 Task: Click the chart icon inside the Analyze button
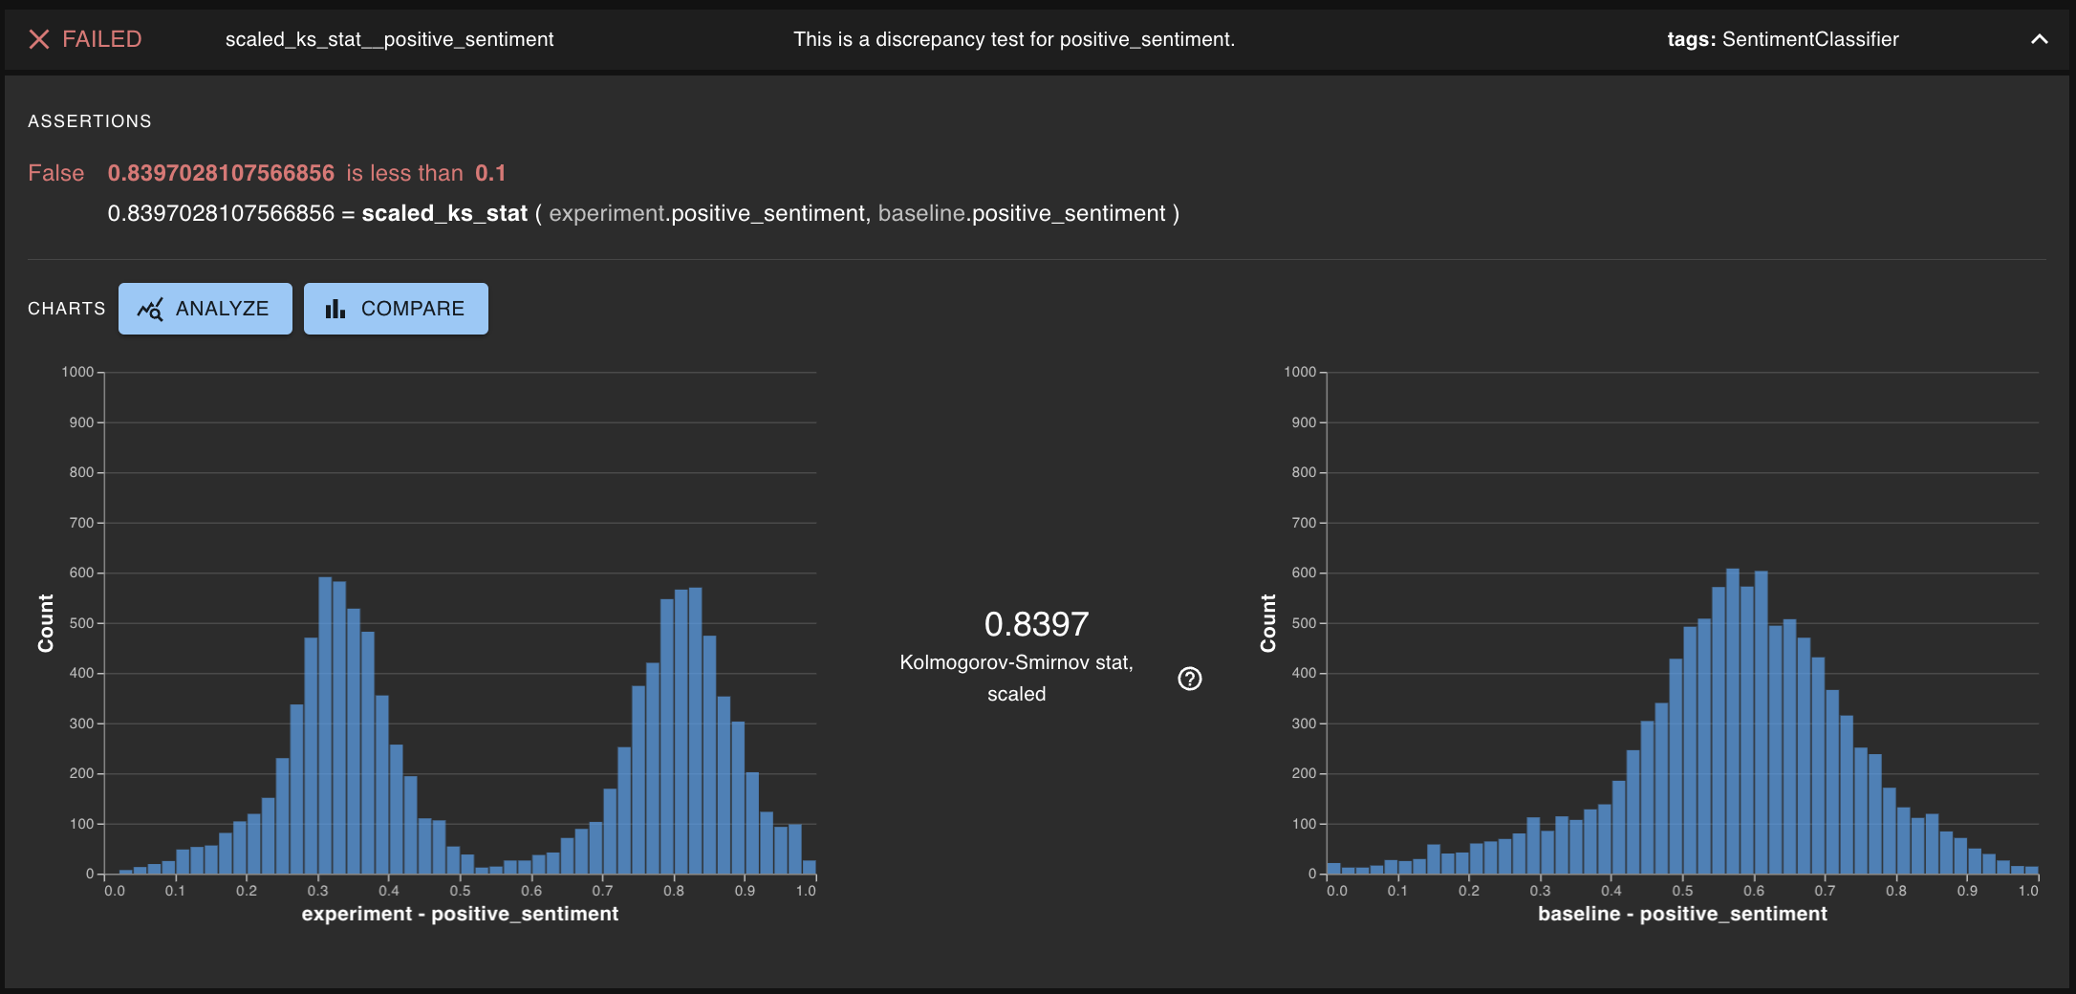pyautogui.click(x=150, y=310)
